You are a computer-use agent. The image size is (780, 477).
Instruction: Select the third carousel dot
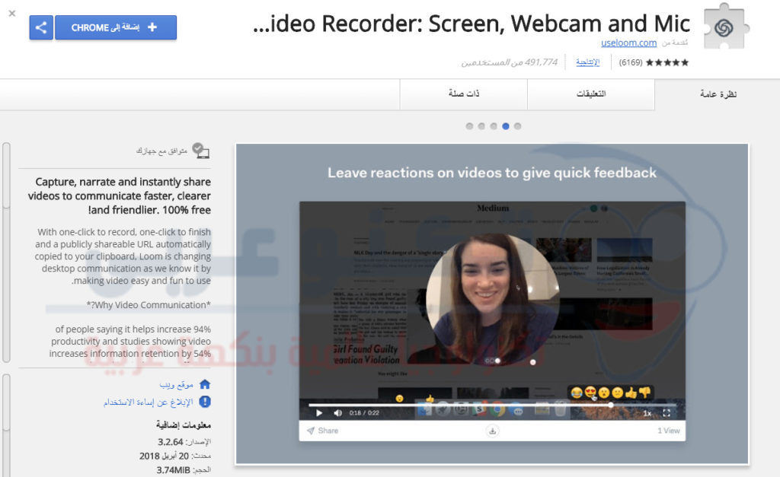click(494, 126)
